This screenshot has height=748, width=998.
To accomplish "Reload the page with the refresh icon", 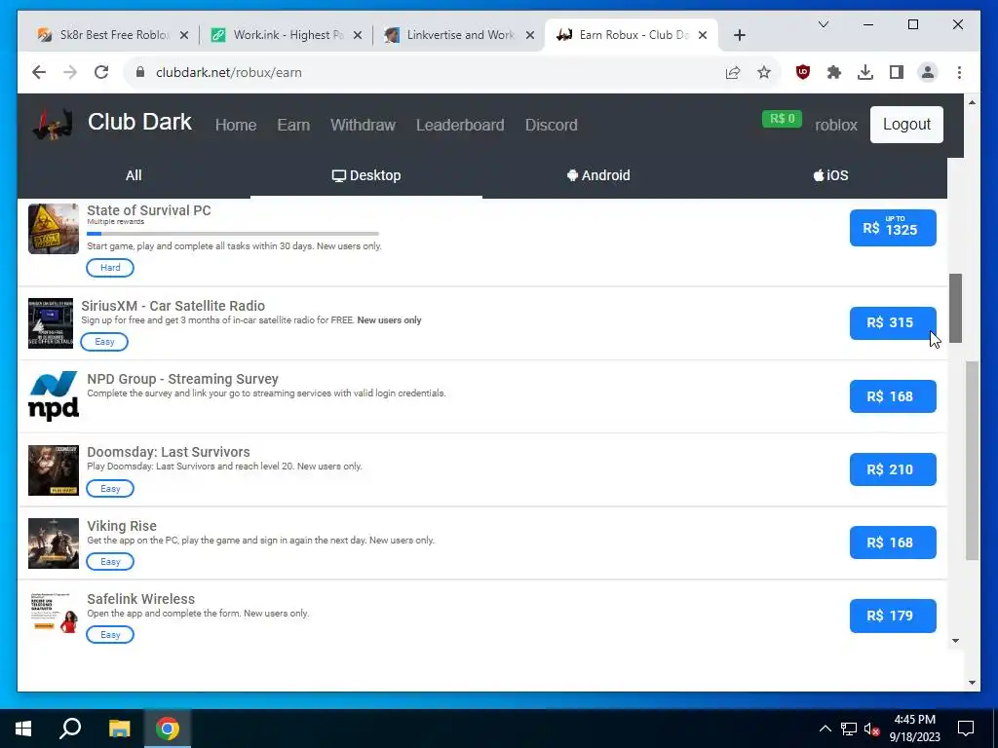I will tap(101, 72).
